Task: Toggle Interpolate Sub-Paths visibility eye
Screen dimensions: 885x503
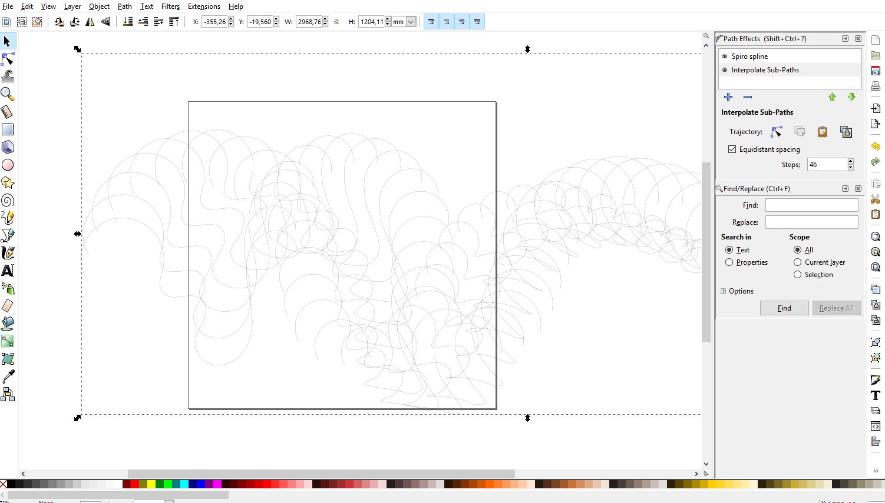Action: (725, 70)
